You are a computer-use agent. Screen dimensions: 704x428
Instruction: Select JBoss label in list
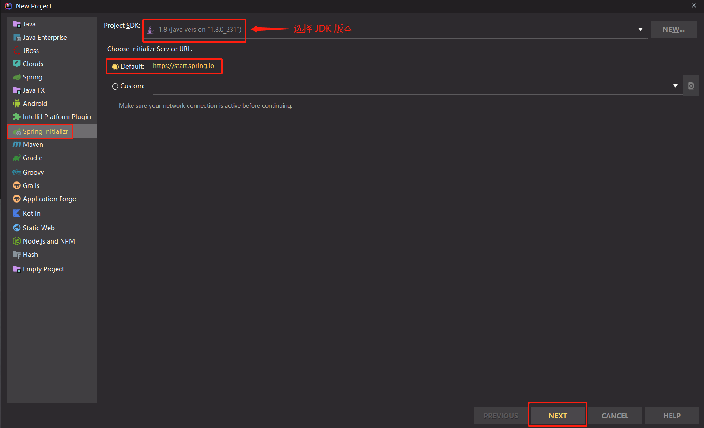pyautogui.click(x=31, y=51)
